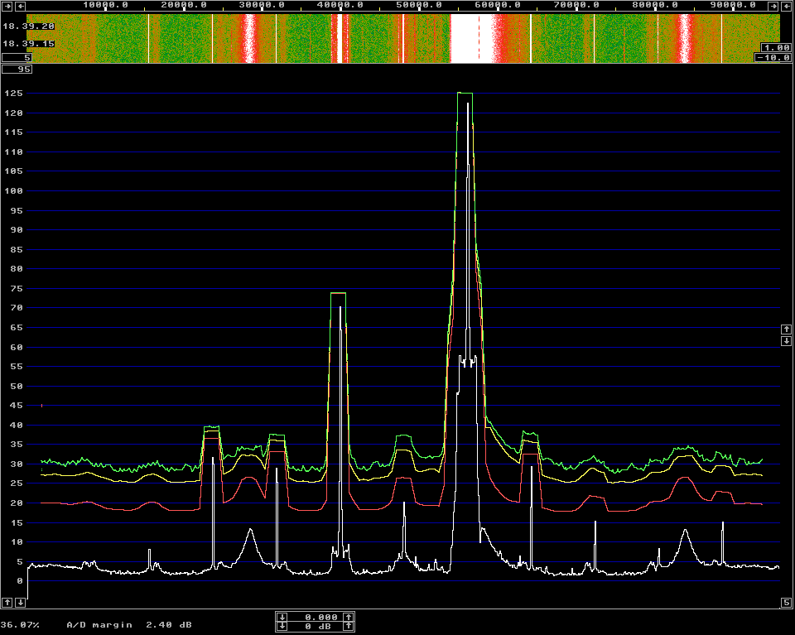Click the 0.000 frequency offset value
The width and height of the screenshot is (795, 635).
point(320,617)
